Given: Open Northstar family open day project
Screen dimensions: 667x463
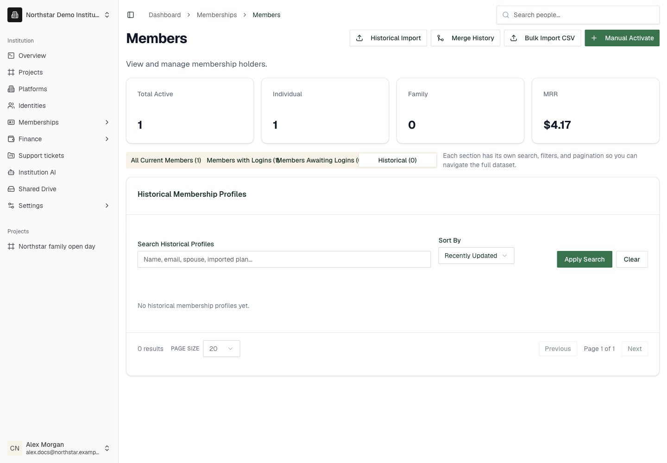Looking at the screenshot, I should [59, 246].
